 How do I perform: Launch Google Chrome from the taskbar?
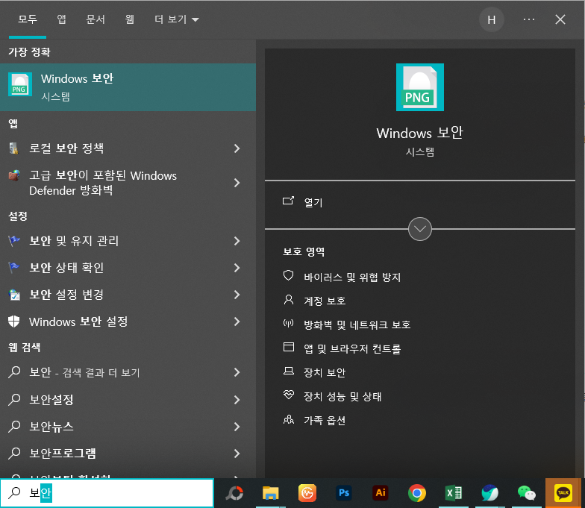(416, 493)
